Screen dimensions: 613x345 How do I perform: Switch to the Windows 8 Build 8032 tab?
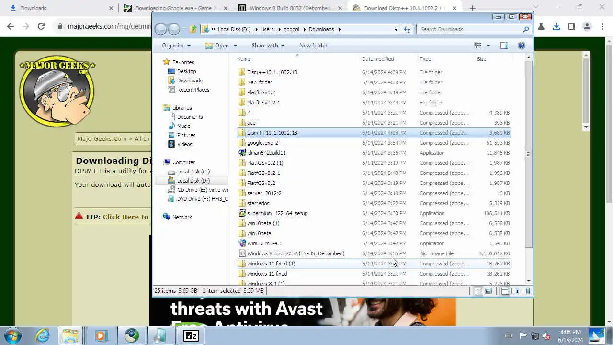[x=290, y=8]
